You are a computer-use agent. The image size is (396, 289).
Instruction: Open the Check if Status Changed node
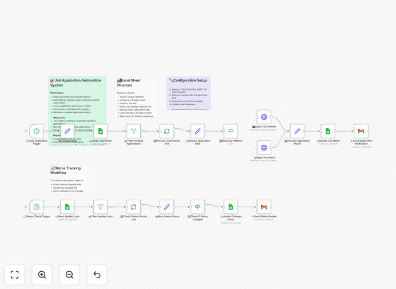click(x=197, y=207)
